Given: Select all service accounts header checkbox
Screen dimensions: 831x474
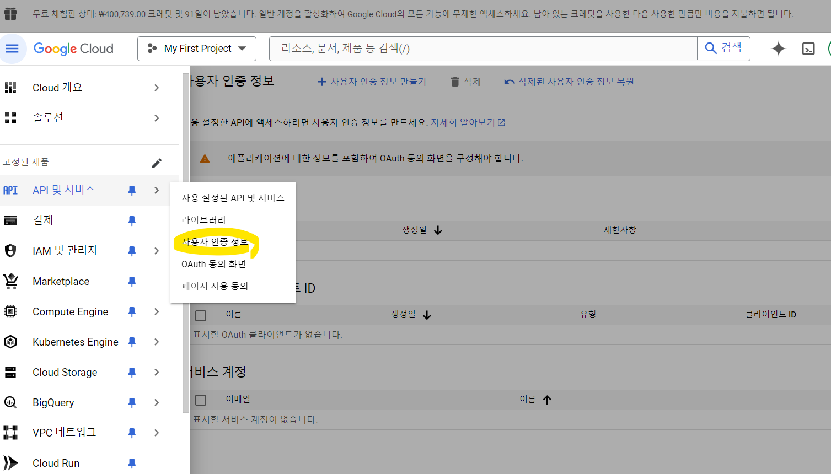Looking at the screenshot, I should (201, 400).
